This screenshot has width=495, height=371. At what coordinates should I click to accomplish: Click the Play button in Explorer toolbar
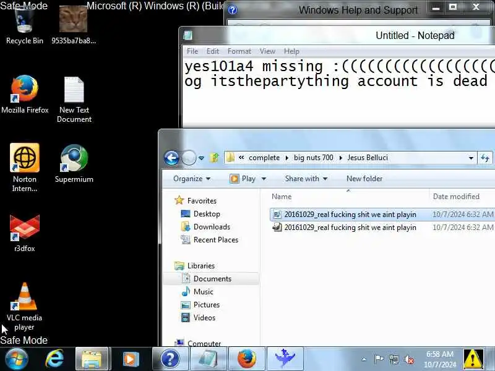click(x=243, y=179)
